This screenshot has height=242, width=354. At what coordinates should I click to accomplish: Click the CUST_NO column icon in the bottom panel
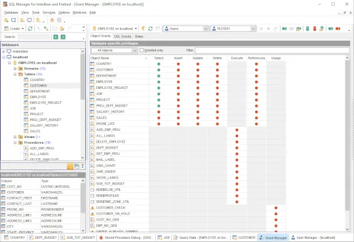tap(3, 186)
